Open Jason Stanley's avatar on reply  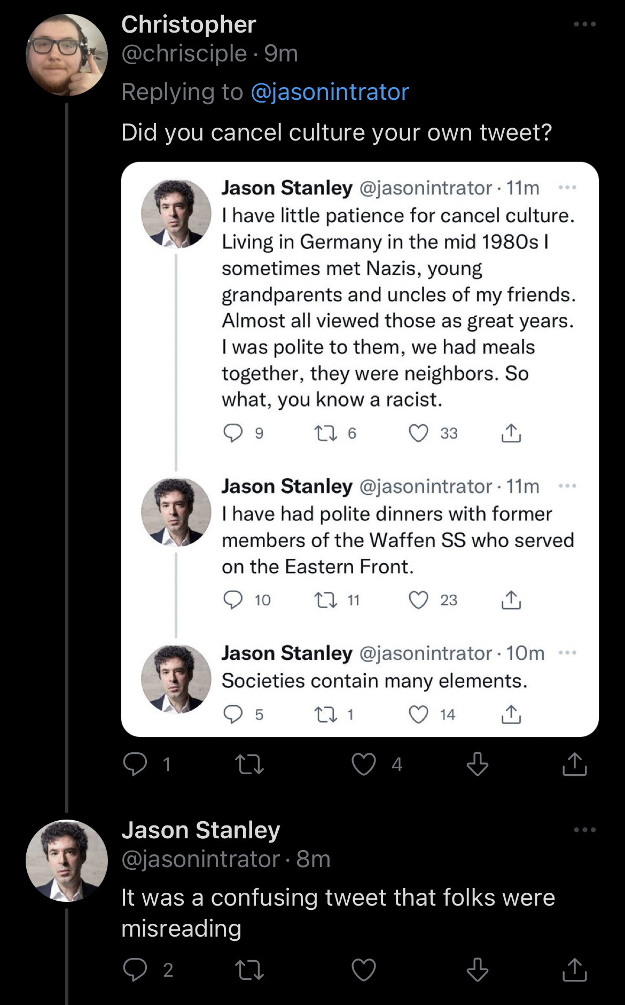(x=67, y=861)
